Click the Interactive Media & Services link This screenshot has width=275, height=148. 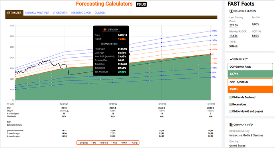pyautogui.click(x=246, y=135)
